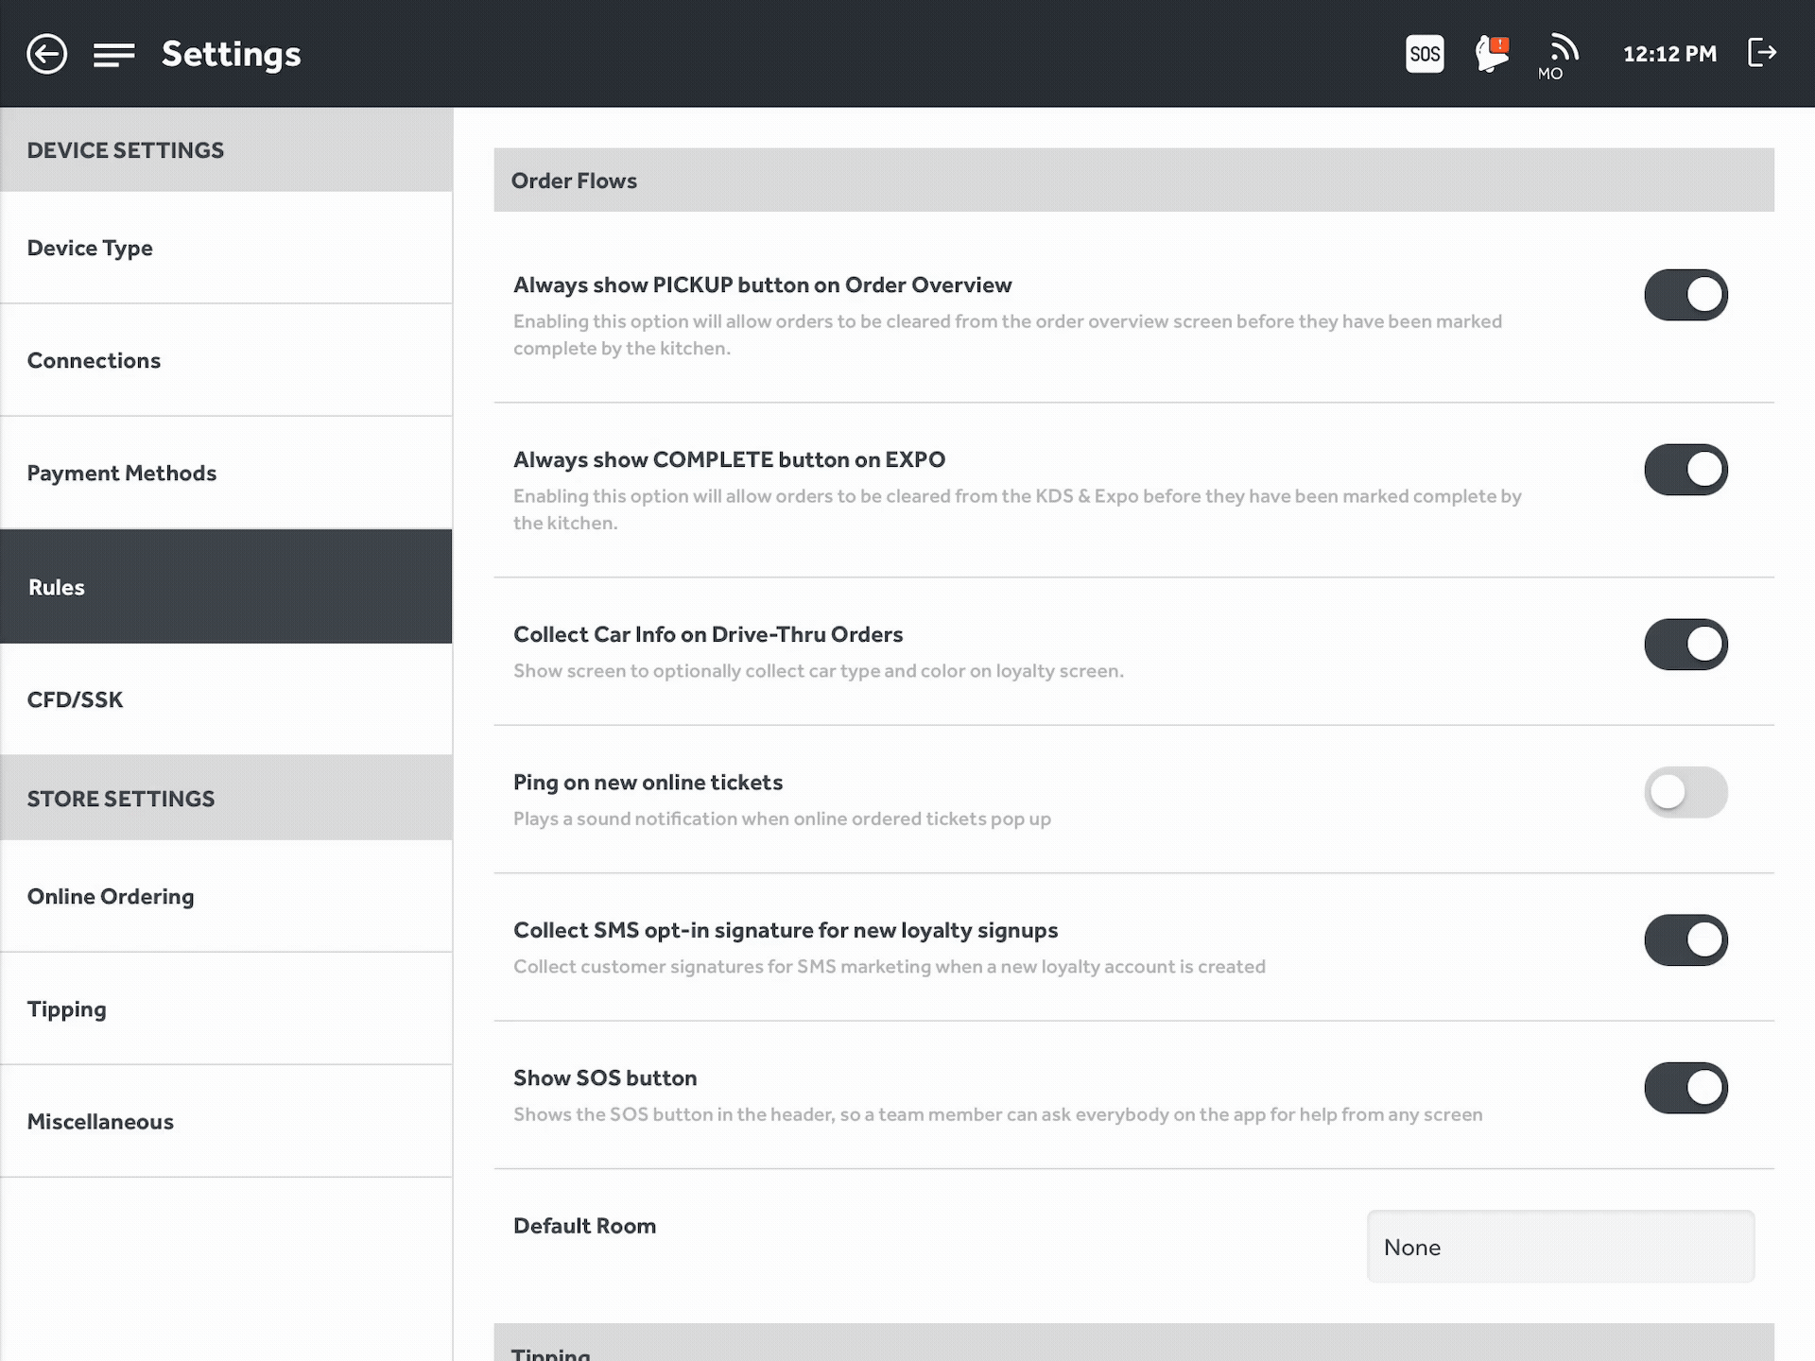Open Connections settings
The height and width of the screenshot is (1361, 1815).
pyautogui.click(x=226, y=360)
